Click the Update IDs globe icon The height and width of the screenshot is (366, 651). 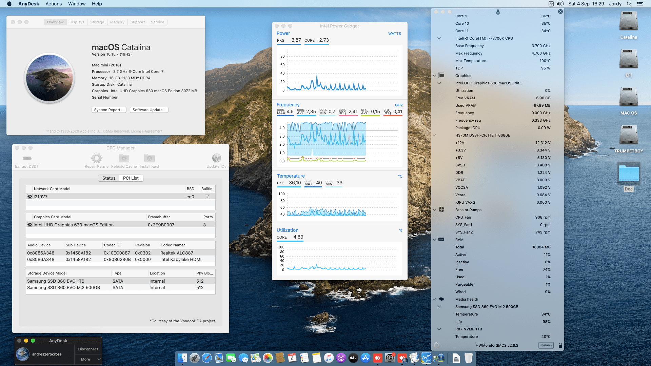(x=216, y=158)
